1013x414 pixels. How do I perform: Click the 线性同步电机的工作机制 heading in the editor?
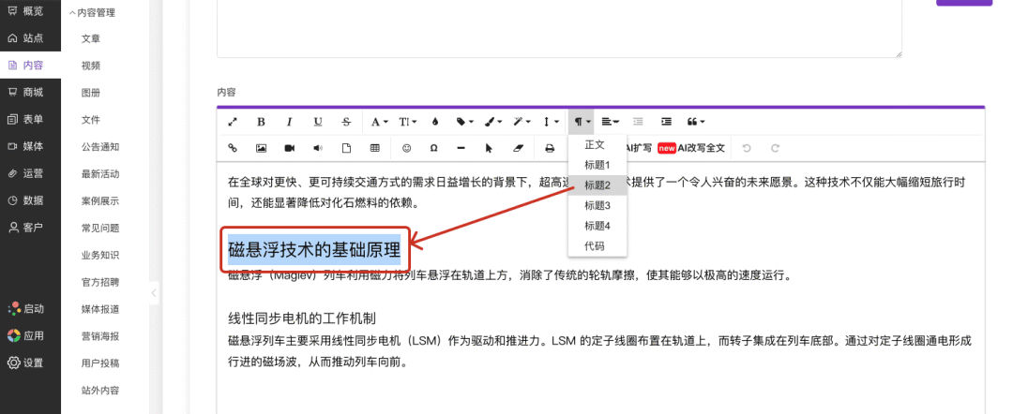click(302, 318)
